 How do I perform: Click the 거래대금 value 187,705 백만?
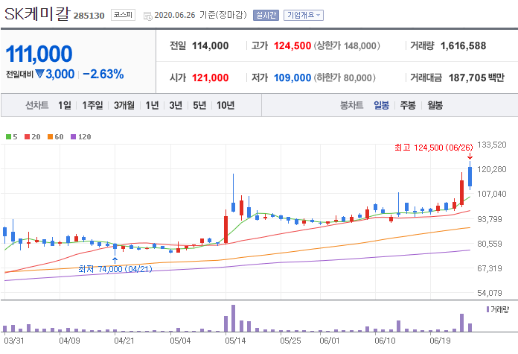click(x=476, y=78)
